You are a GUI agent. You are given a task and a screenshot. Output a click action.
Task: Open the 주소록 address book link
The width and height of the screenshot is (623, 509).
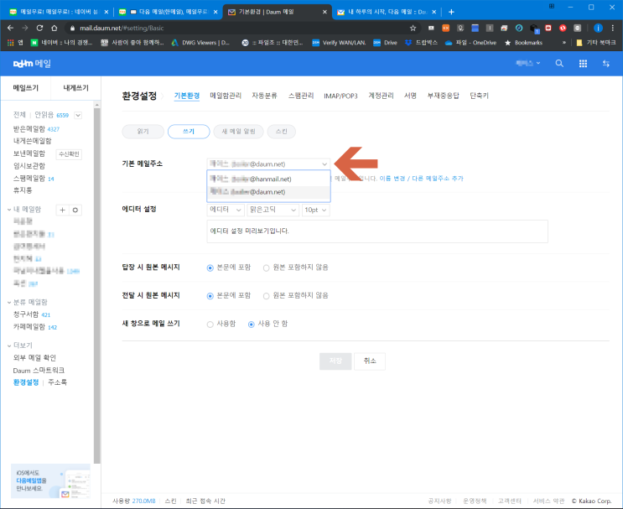[x=57, y=382]
